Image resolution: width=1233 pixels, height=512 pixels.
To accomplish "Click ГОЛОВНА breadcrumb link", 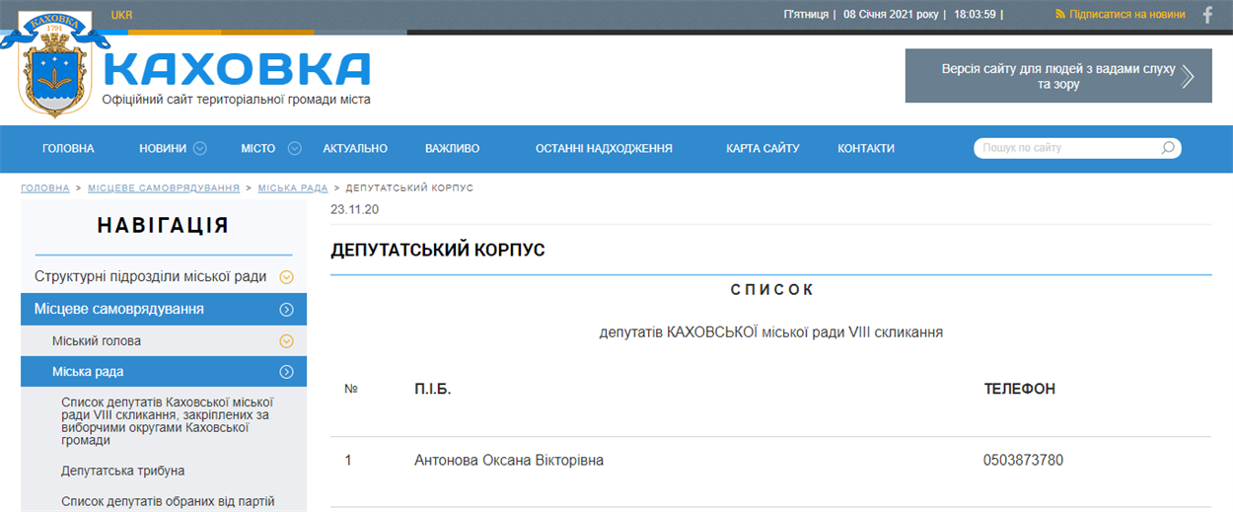I will pyautogui.click(x=45, y=187).
